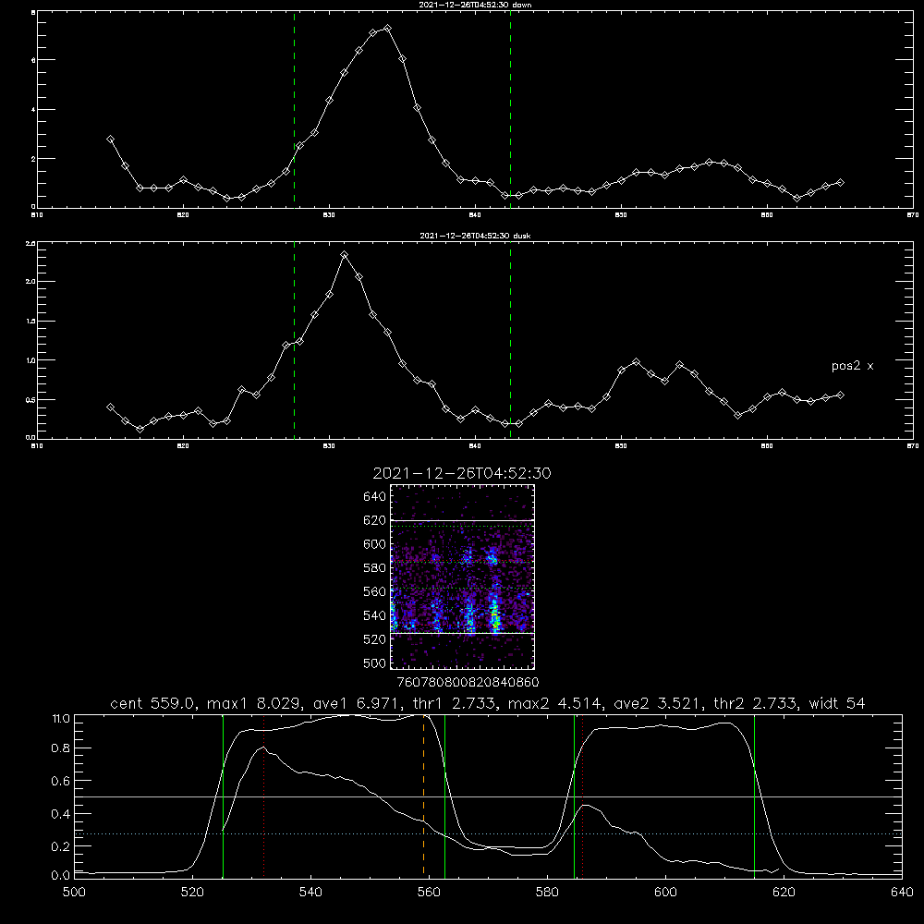The width and height of the screenshot is (924, 924).
Task: Click the right green dashed line in the dusk plot
Action: click(510, 341)
